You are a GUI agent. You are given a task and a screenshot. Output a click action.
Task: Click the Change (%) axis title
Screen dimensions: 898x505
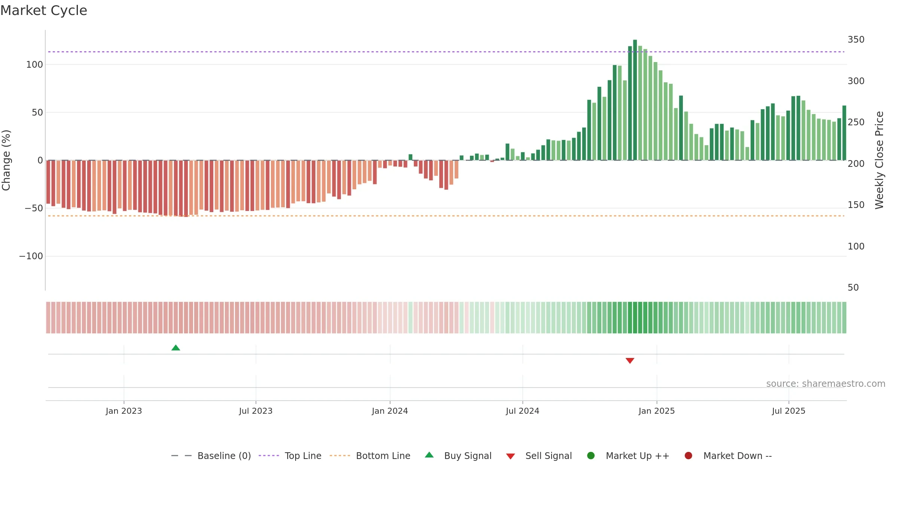point(6,160)
